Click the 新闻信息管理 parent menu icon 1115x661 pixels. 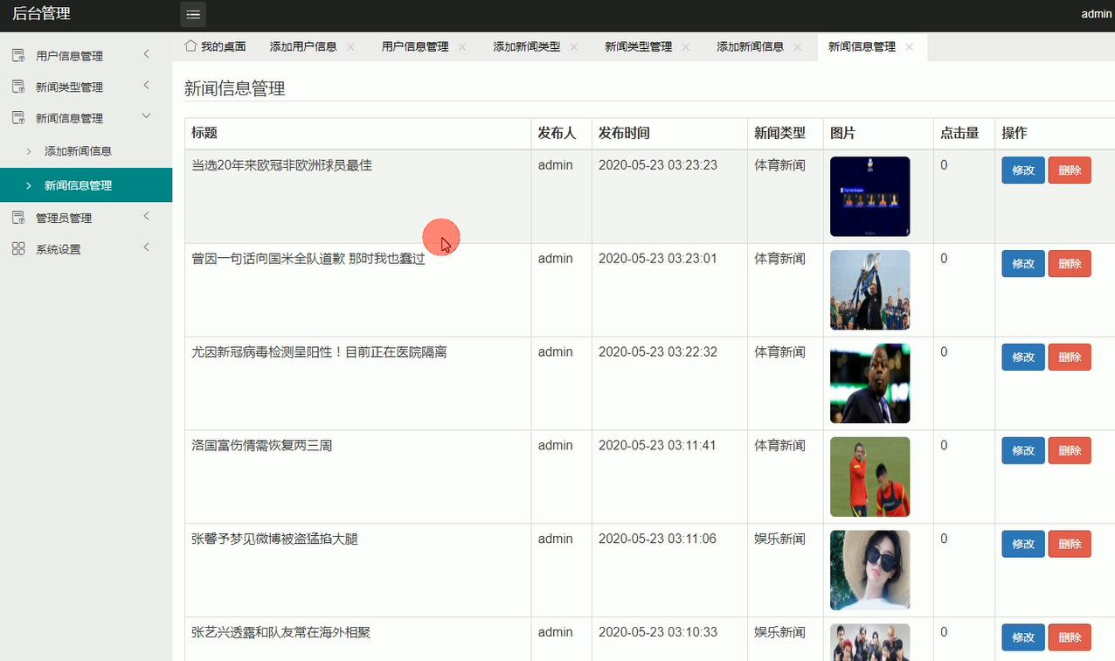click(18, 118)
